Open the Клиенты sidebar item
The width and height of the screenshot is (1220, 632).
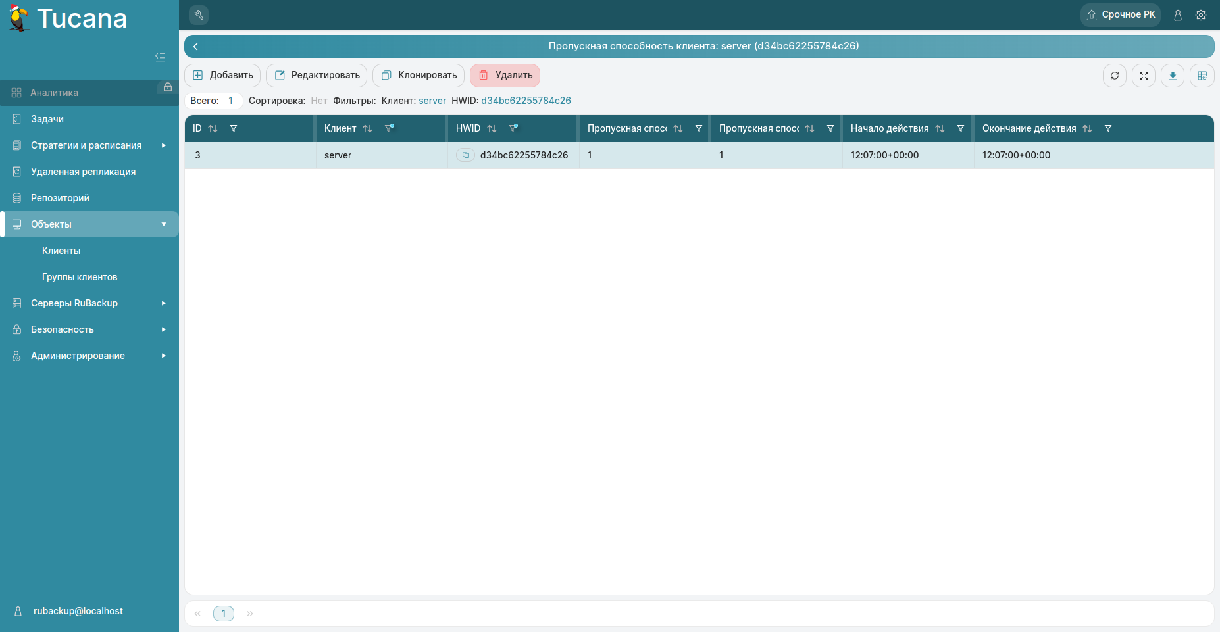coord(61,250)
